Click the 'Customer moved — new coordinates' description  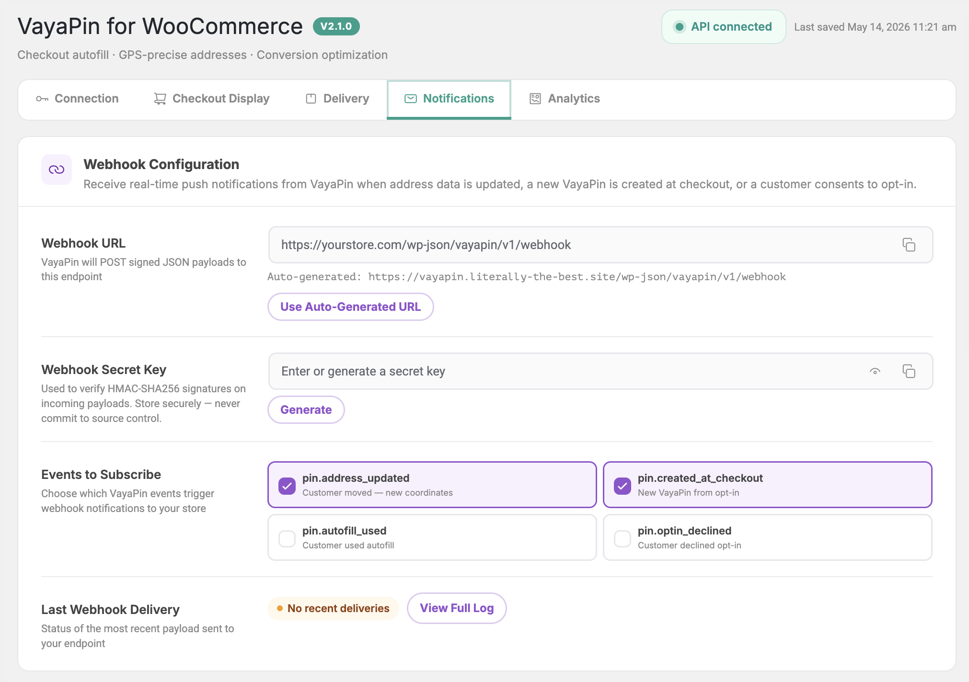(x=378, y=493)
